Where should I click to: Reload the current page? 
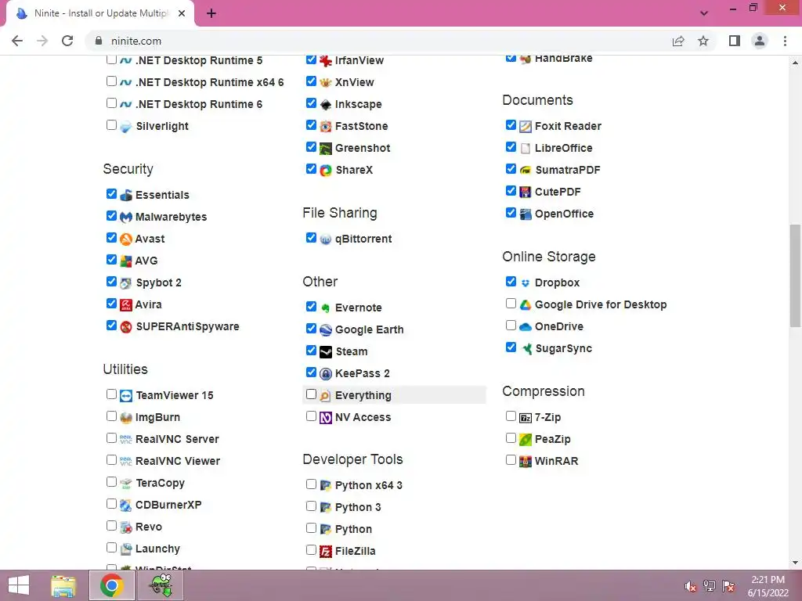coord(67,41)
